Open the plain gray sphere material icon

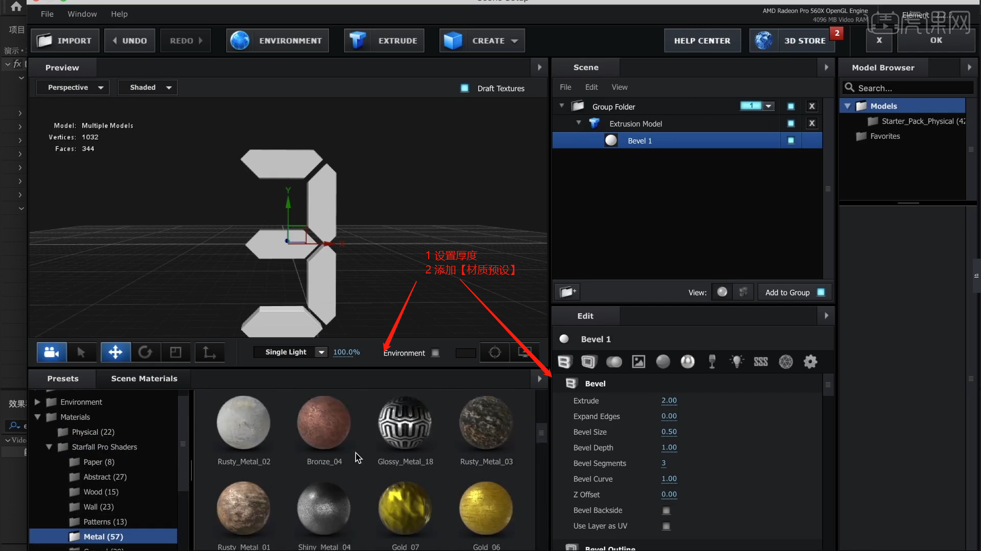coord(663,362)
